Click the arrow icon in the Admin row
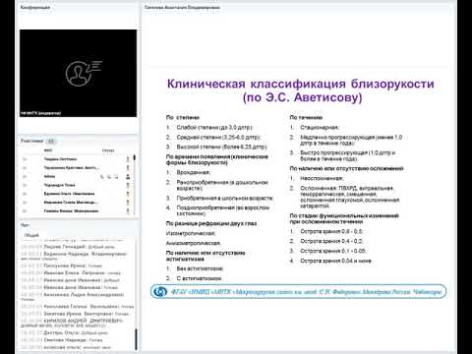472x354 pixels. 116,177
